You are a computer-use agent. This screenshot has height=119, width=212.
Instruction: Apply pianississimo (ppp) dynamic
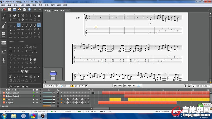click(10, 37)
